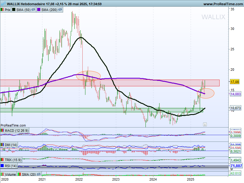This screenshot has height=183, width=244.
Task: Click the 30 price axis label
Action: [232, 29]
